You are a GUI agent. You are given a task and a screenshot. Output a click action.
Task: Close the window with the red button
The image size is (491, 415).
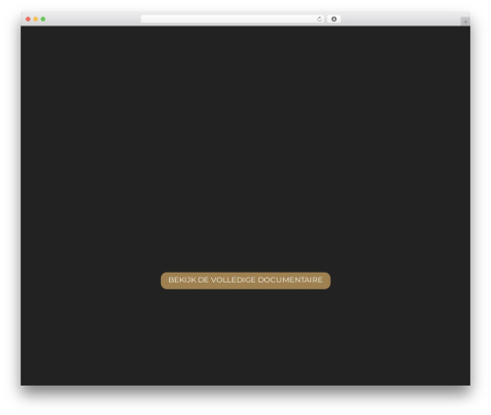pyautogui.click(x=28, y=20)
